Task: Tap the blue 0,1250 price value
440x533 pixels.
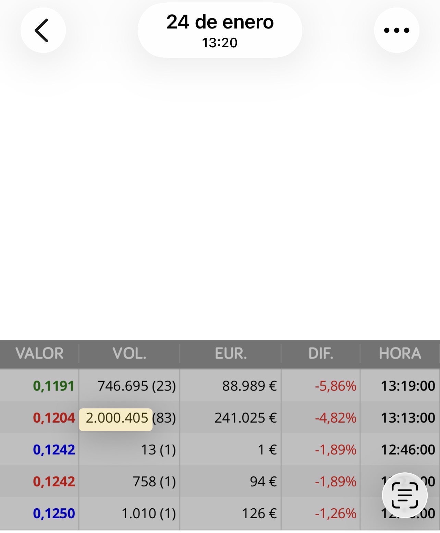Action: tap(54, 513)
